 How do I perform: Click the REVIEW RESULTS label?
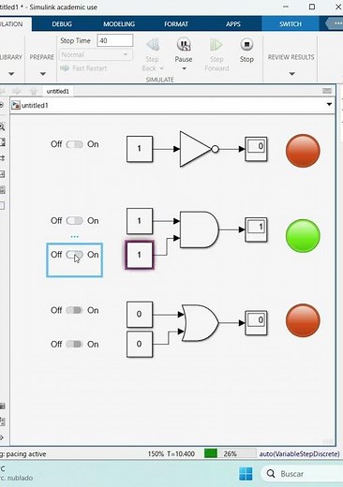tap(291, 57)
